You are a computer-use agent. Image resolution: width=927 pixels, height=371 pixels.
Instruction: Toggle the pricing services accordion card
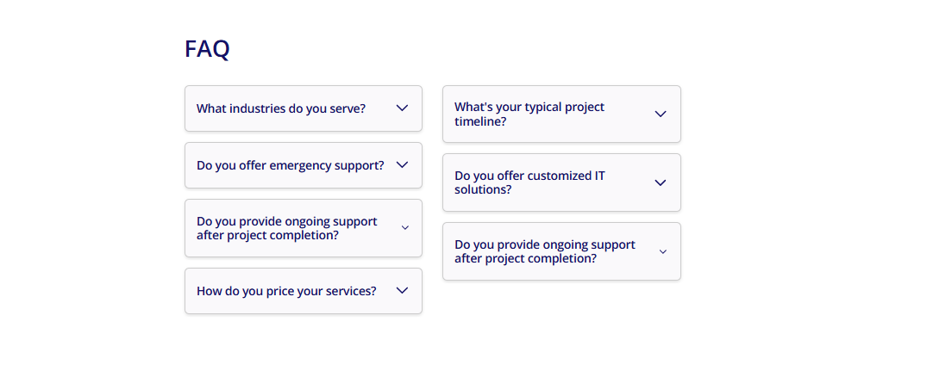(x=304, y=291)
